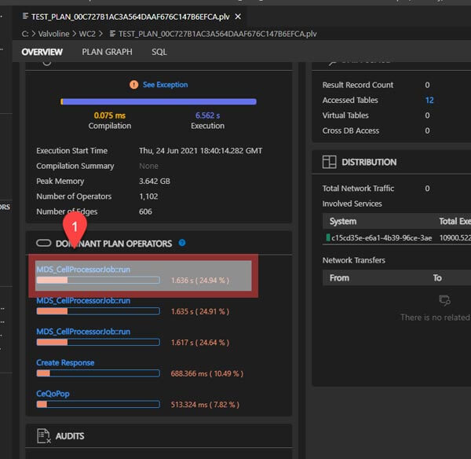Viewport: 471px width, 459px height.
Task: Click the C: drive breadcrumb
Action: [x=25, y=34]
